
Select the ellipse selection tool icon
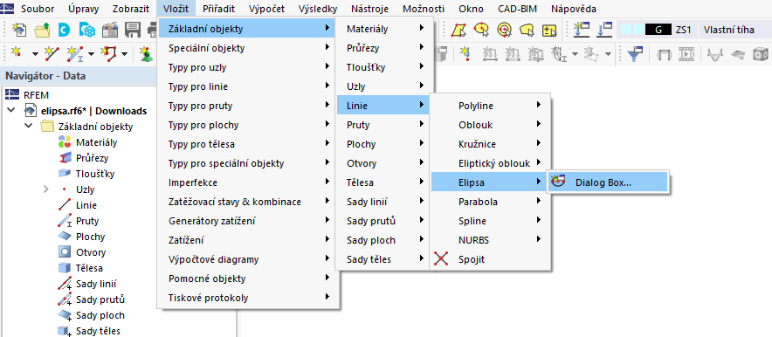coord(481,30)
